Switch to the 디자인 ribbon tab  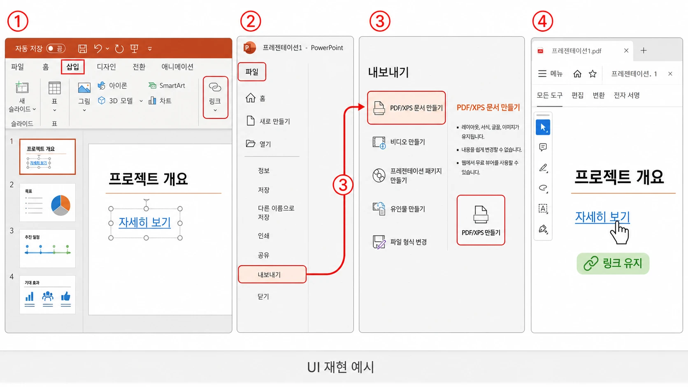[106, 67]
